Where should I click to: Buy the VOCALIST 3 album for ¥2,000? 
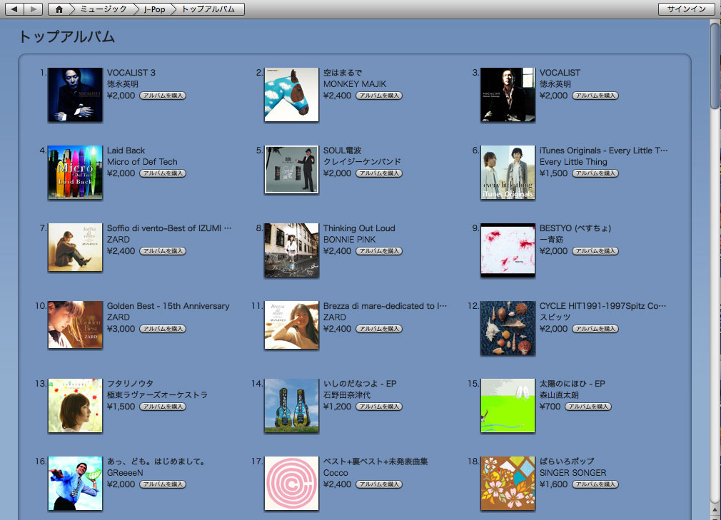point(163,96)
